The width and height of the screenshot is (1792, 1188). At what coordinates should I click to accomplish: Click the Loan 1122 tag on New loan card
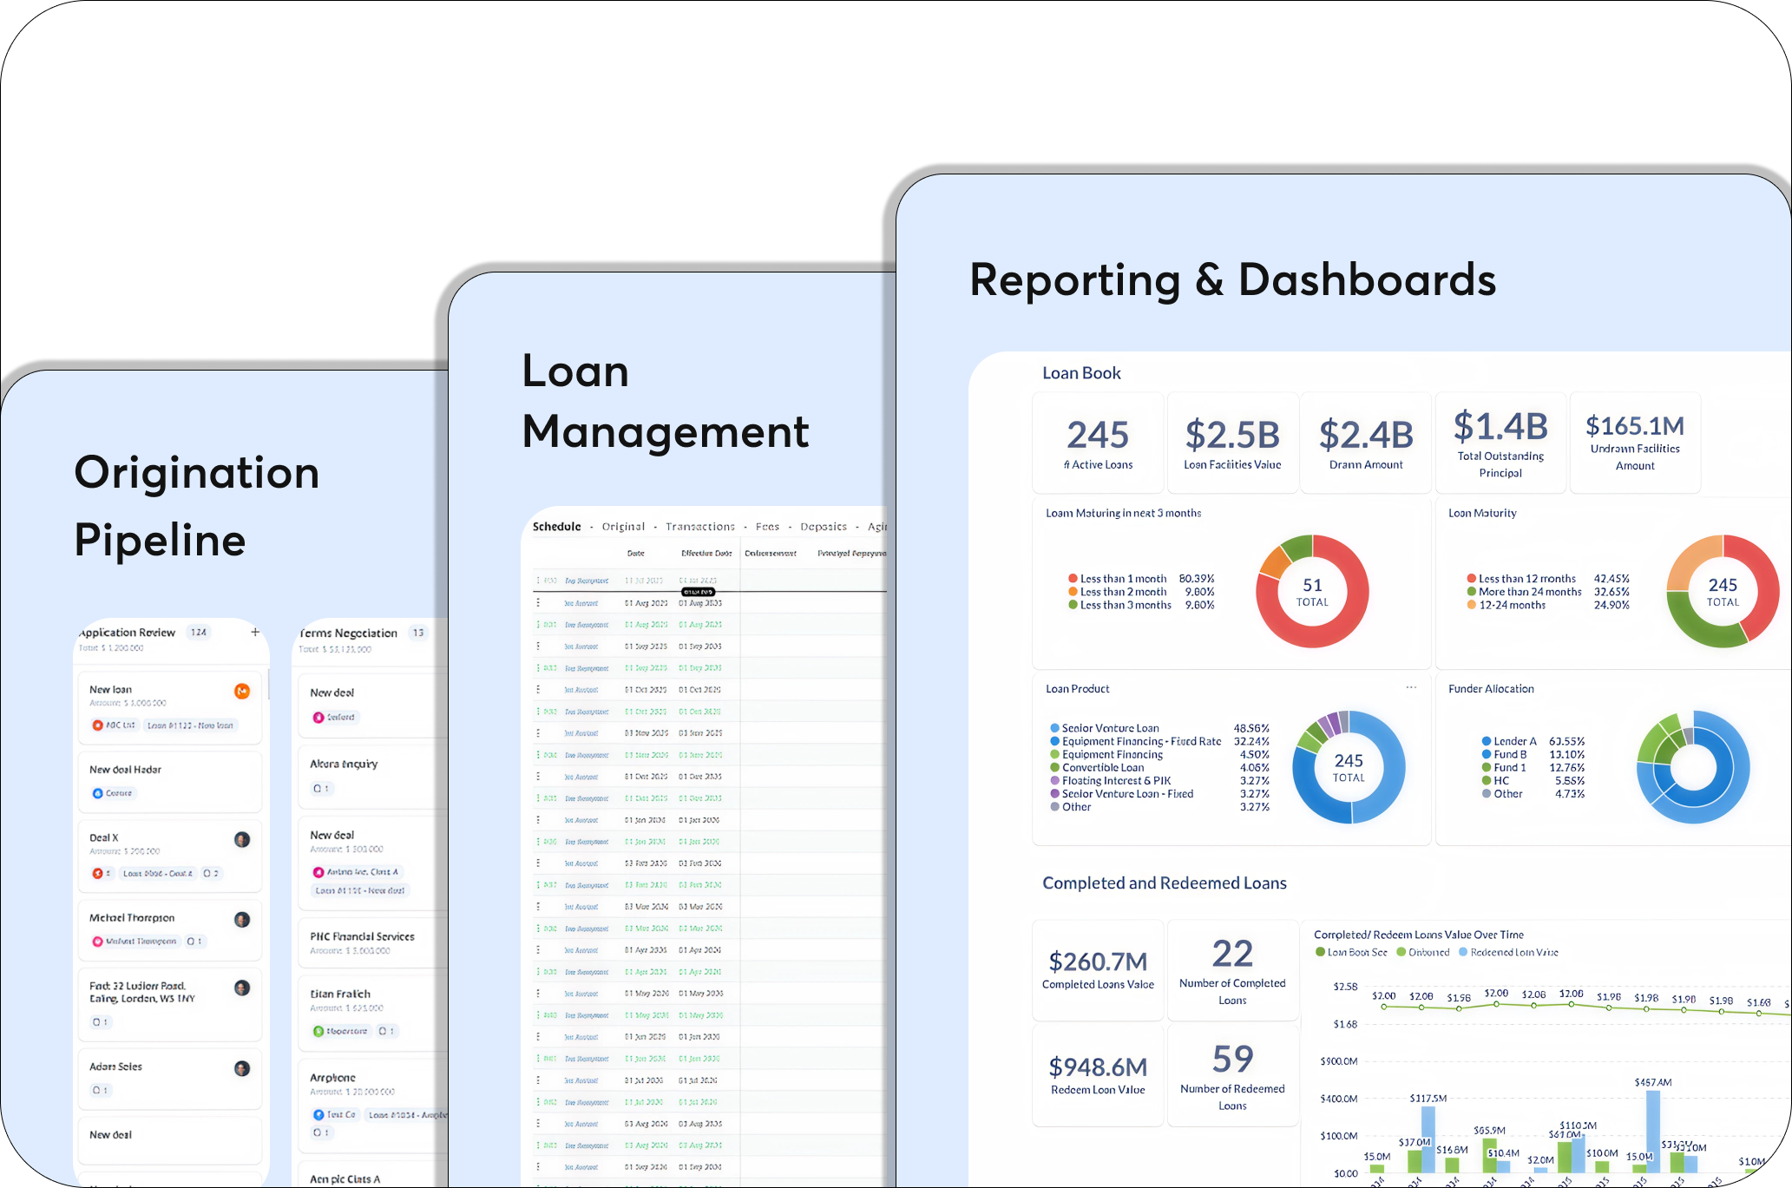(190, 725)
